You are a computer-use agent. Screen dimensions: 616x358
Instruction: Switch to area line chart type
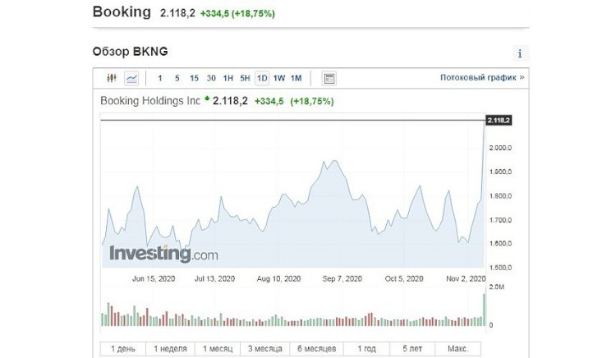(131, 79)
